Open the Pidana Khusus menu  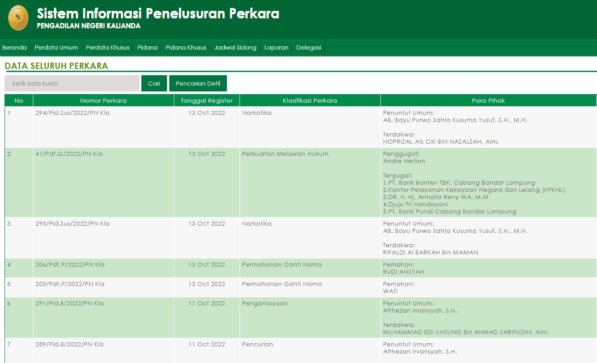pyautogui.click(x=186, y=48)
